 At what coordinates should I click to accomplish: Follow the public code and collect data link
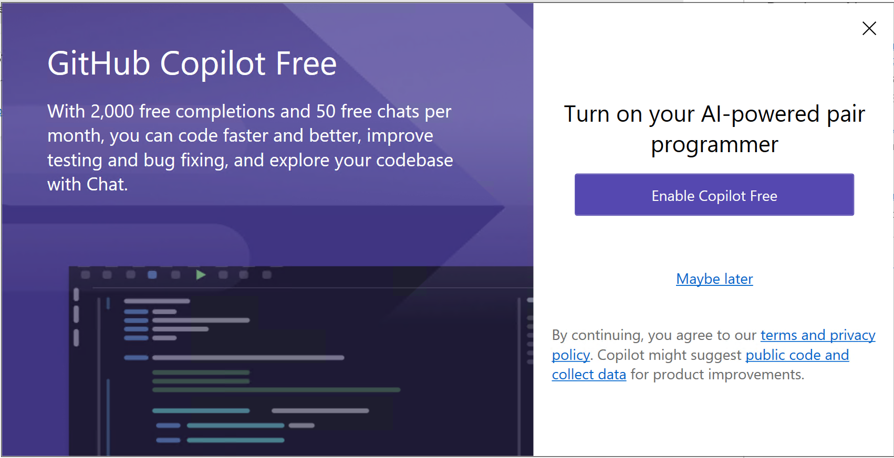pyautogui.click(x=797, y=355)
